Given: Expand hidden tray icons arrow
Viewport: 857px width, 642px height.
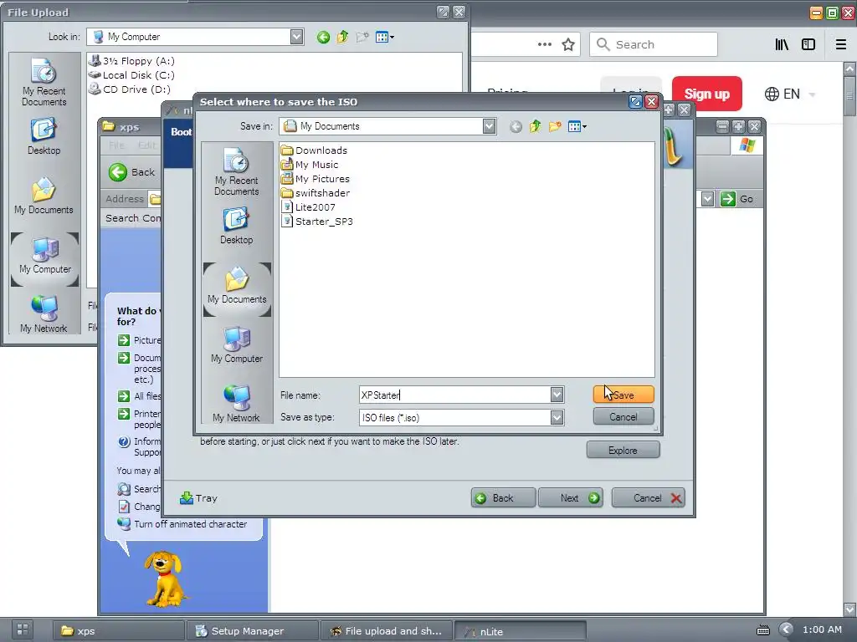Looking at the screenshot, I should [x=786, y=629].
